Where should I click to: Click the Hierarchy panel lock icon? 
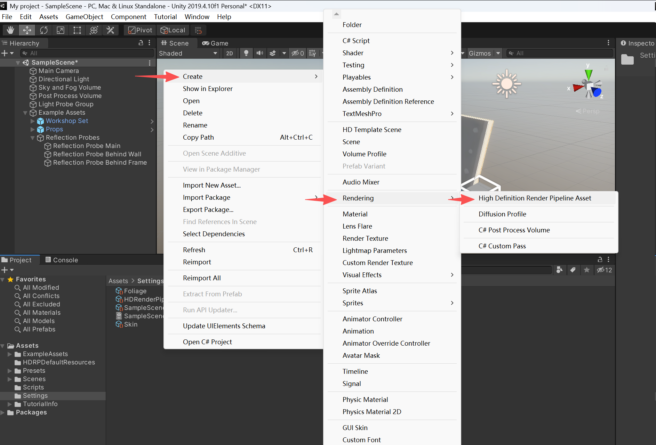141,43
